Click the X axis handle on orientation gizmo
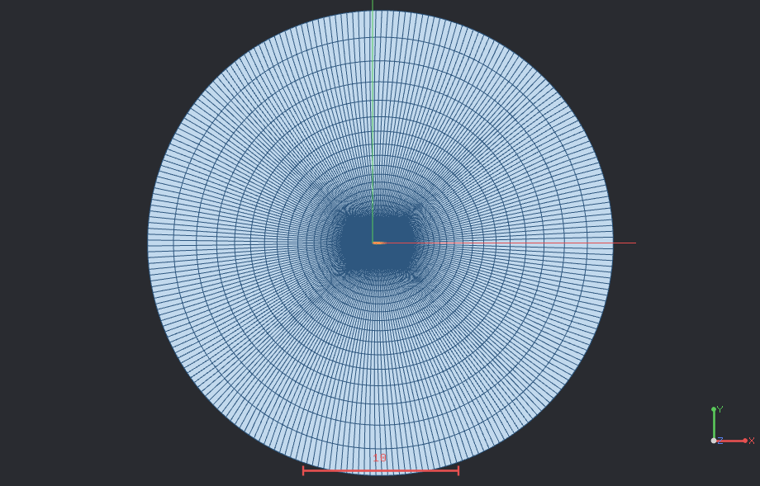 (x=745, y=441)
